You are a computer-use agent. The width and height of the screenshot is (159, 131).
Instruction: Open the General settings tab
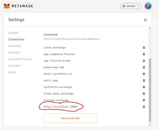13,33
